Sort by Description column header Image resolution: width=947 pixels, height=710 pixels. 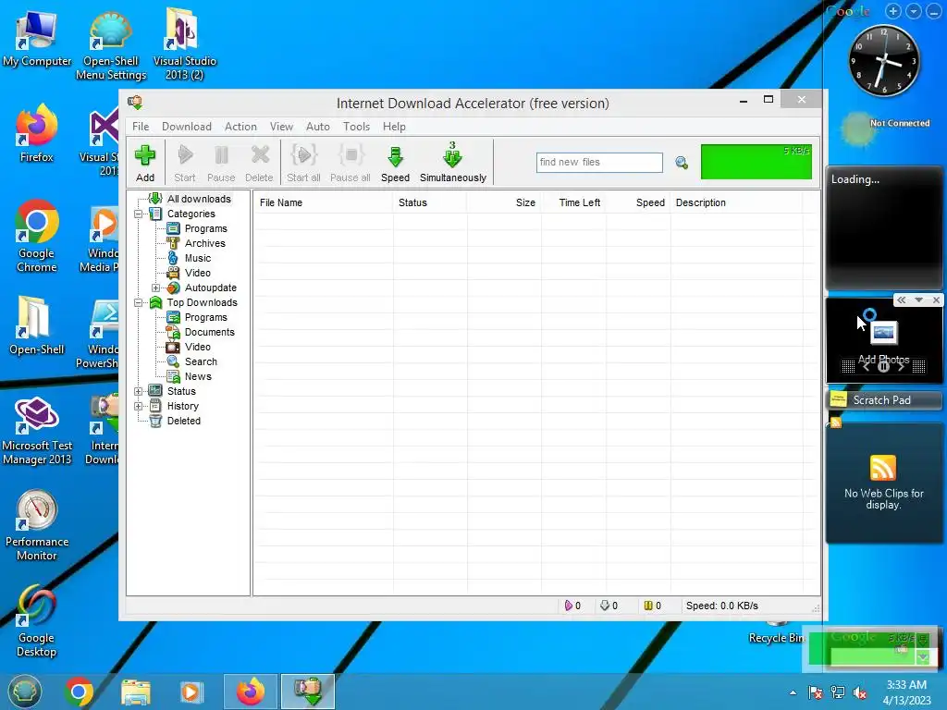tap(736, 202)
